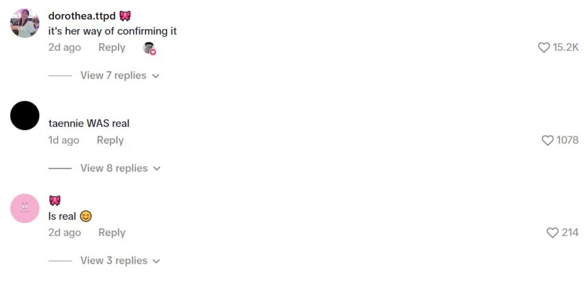586x284 pixels.
Task: Click the 214 likes count
Action: pos(570,233)
